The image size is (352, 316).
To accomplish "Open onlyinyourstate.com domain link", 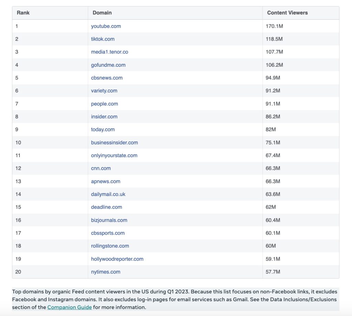I will point(114,155).
